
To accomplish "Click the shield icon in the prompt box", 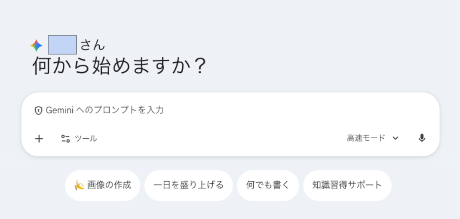I will pos(38,110).
